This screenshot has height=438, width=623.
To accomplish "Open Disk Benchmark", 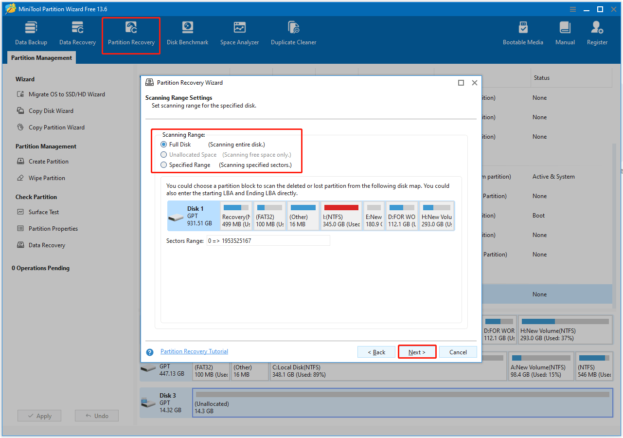I will [187, 34].
